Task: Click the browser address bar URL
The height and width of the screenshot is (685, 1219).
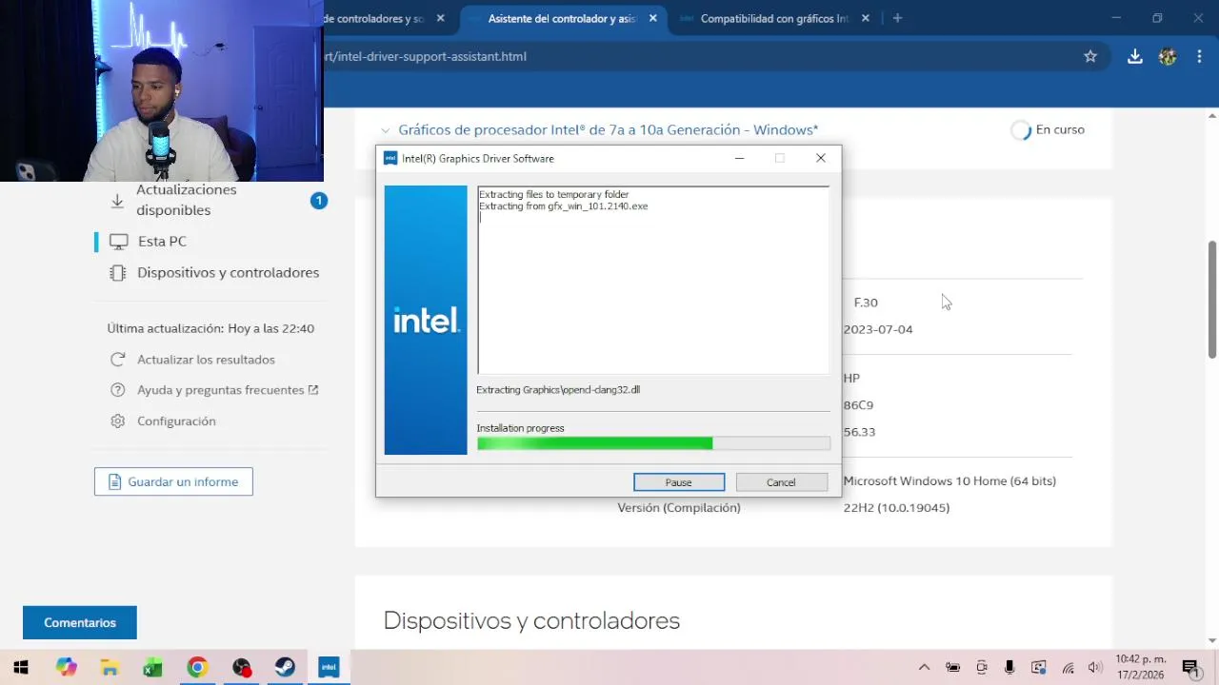Action: pyautogui.click(x=426, y=56)
